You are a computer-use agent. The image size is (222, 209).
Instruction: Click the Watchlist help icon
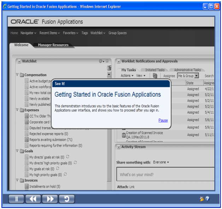point(109,68)
